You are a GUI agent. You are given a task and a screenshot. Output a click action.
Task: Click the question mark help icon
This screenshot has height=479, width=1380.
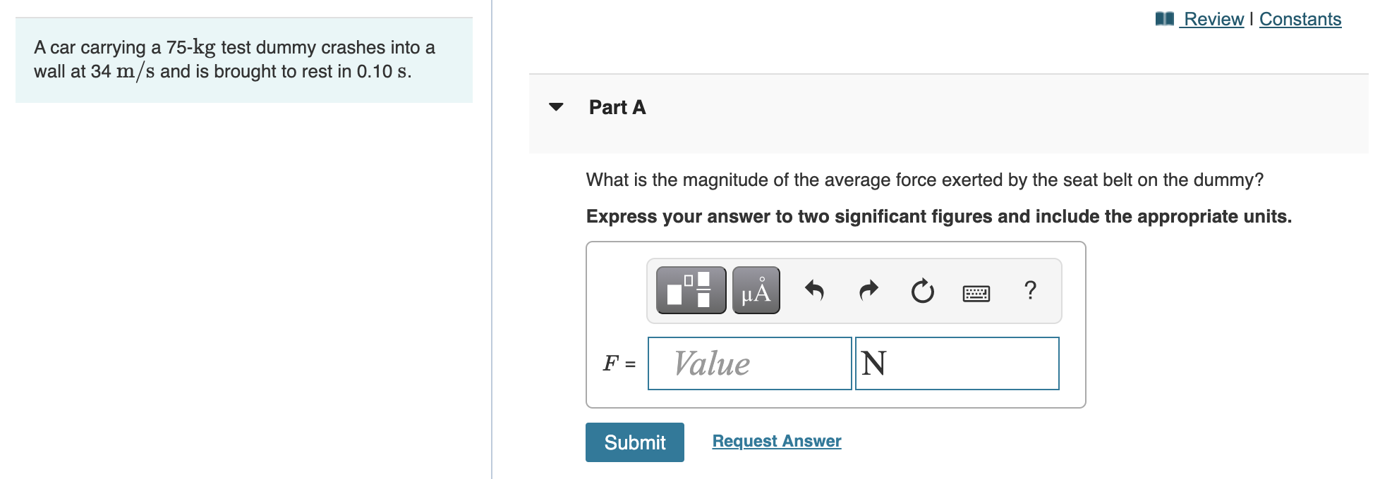1030,291
